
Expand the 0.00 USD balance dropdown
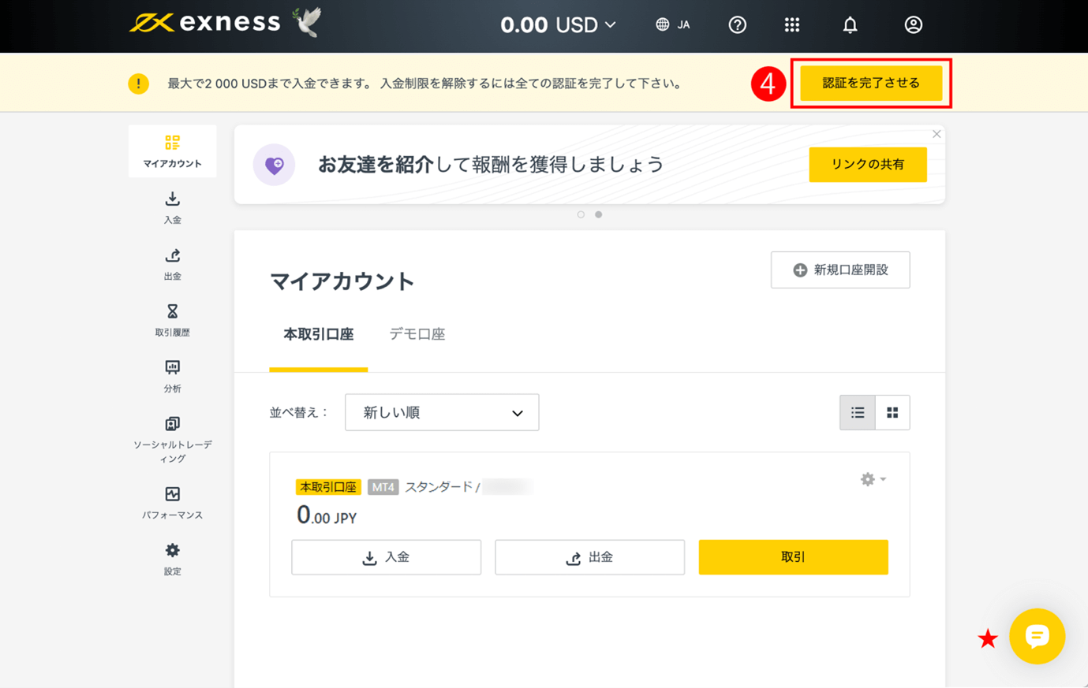click(x=558, y=24)
